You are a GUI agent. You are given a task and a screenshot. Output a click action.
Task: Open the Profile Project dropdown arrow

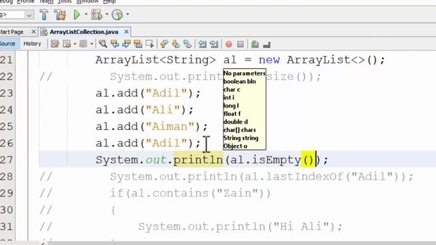coord(127,14)
